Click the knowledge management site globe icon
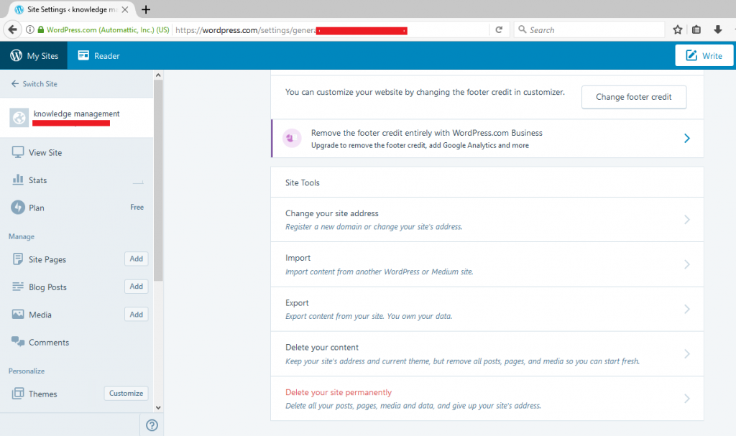This screenshot has height=436, width=736. pyautogui.click(x=19, y=117)
